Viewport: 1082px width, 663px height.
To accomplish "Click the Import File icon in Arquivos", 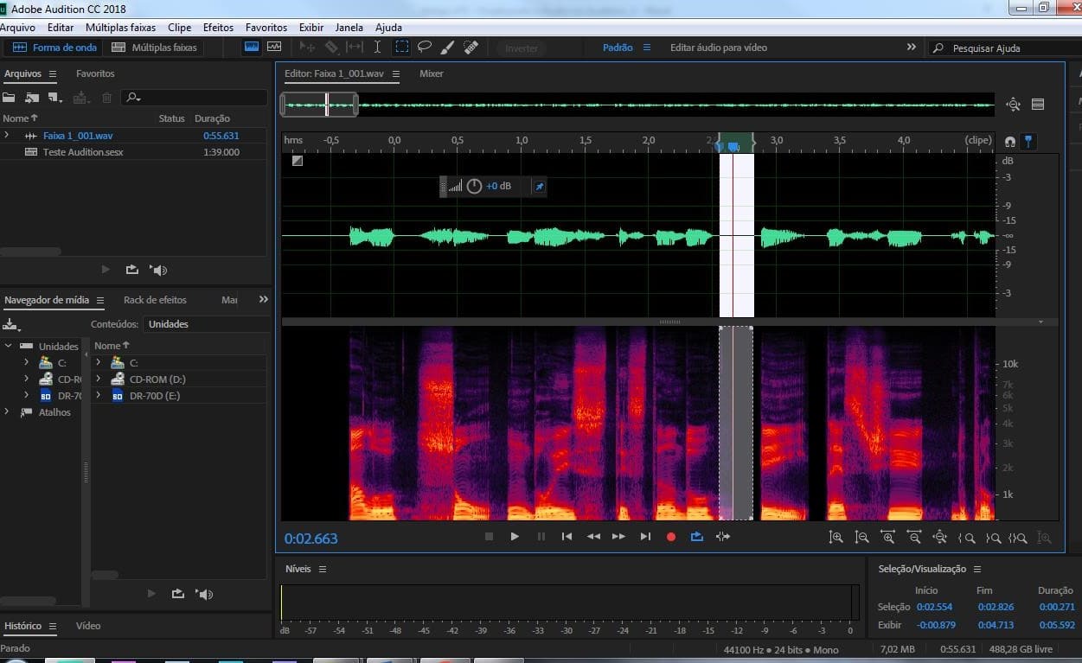I will tap(32, 98).
